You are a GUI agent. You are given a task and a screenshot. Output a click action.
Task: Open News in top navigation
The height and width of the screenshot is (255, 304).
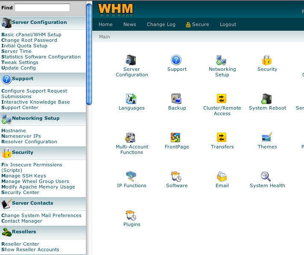[x=130, y=24]
